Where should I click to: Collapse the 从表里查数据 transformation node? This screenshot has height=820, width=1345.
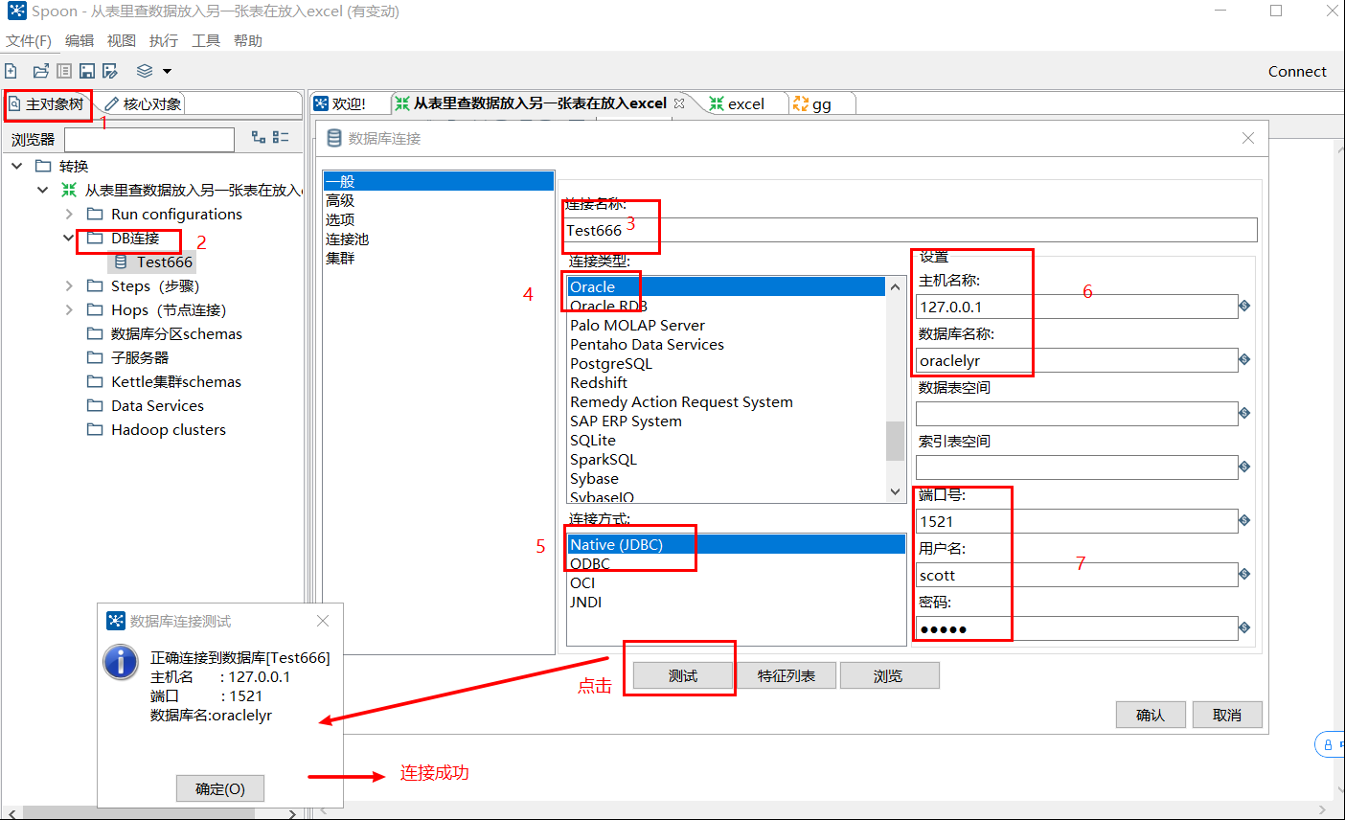tap(42, 190)
